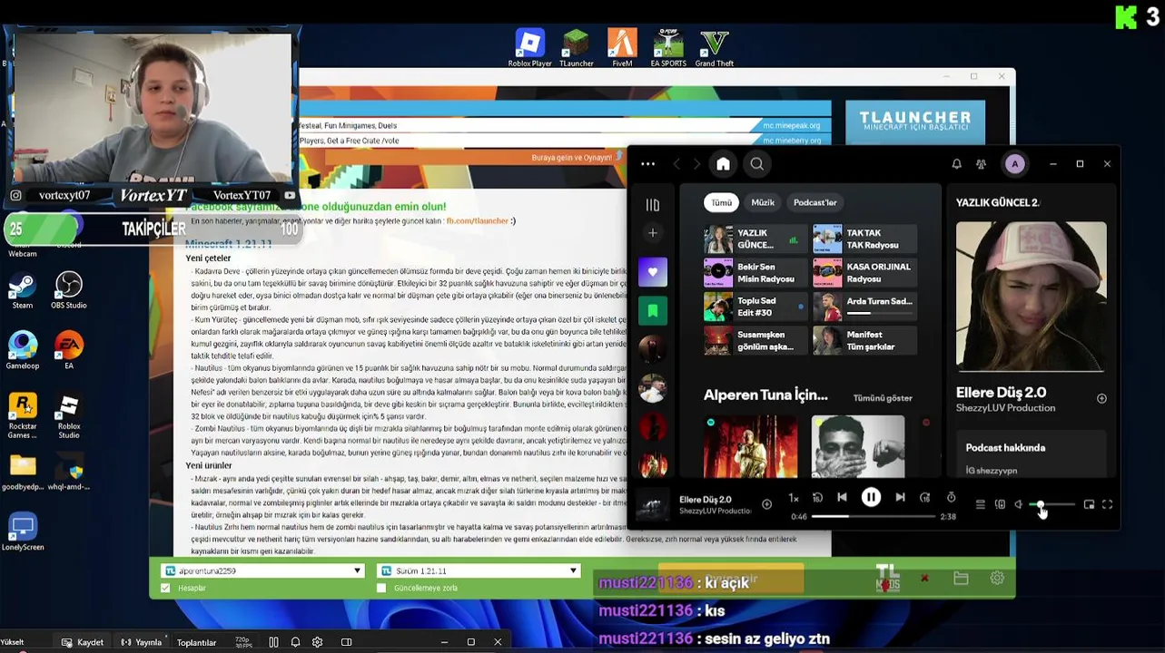The height and width of the screenshot is (653, 1165).
Task: Open Susamışken gönlüm aşka tile
Action: [755, 340]
